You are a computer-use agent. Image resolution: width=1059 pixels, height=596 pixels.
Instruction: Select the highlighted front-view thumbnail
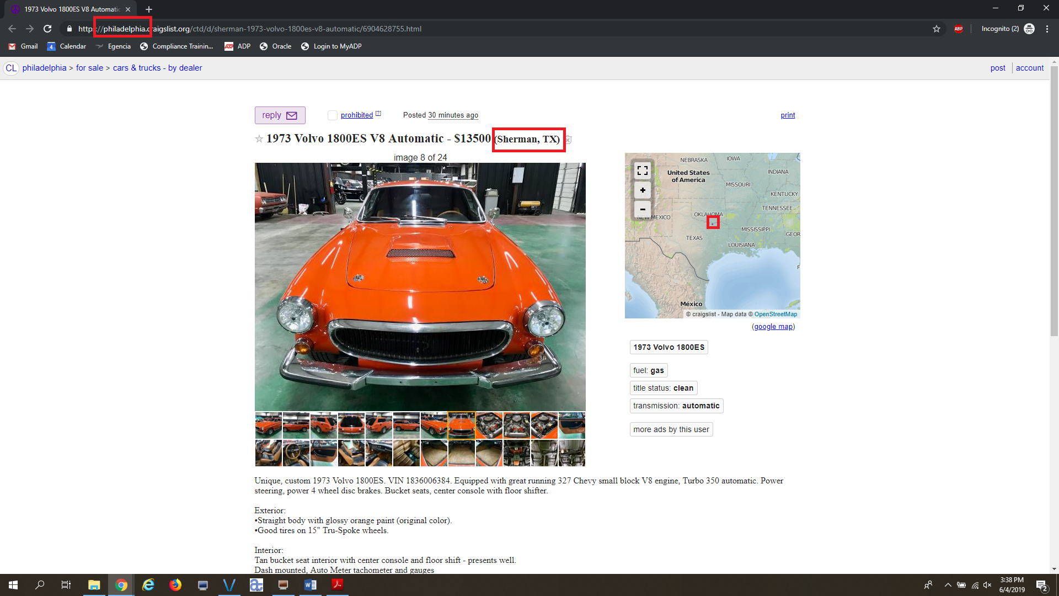point(462,425)
